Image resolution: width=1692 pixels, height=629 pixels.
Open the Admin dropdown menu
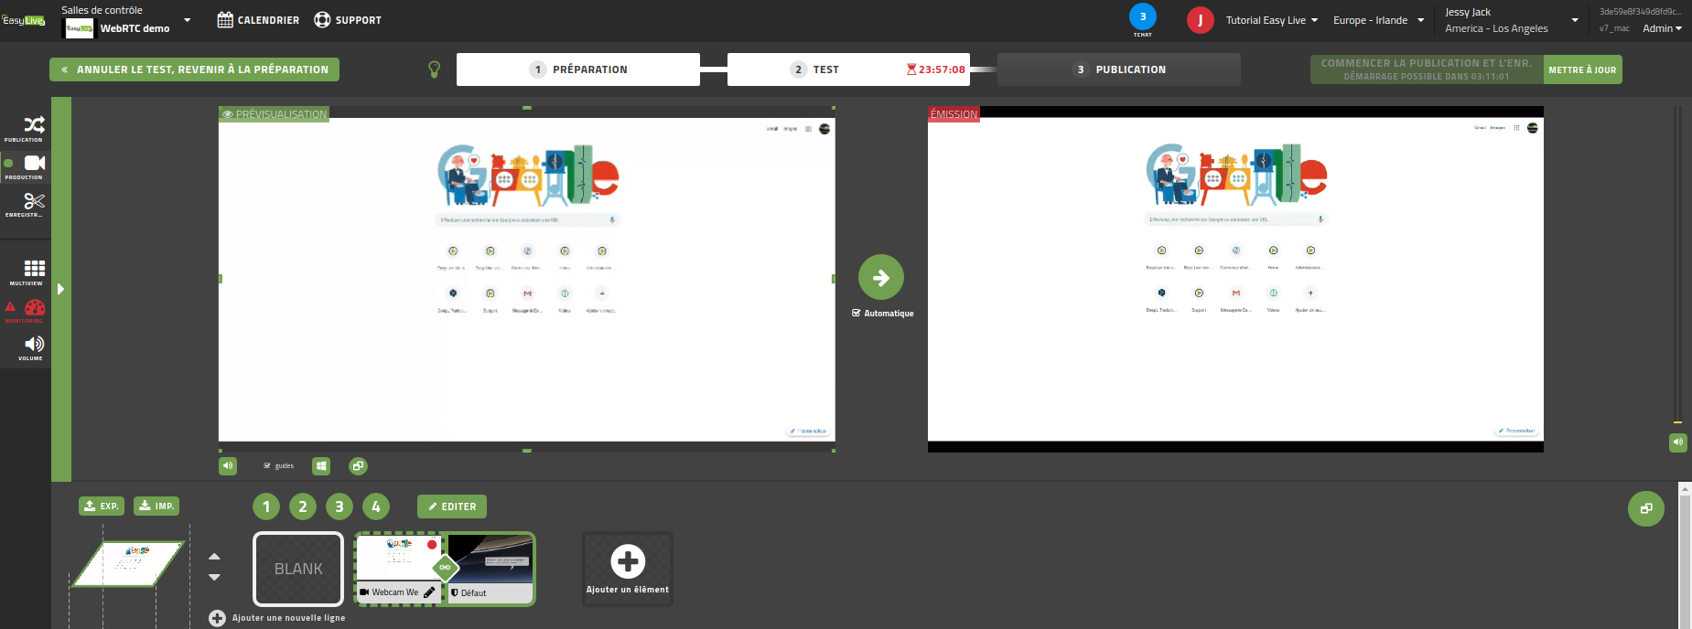1662,28
